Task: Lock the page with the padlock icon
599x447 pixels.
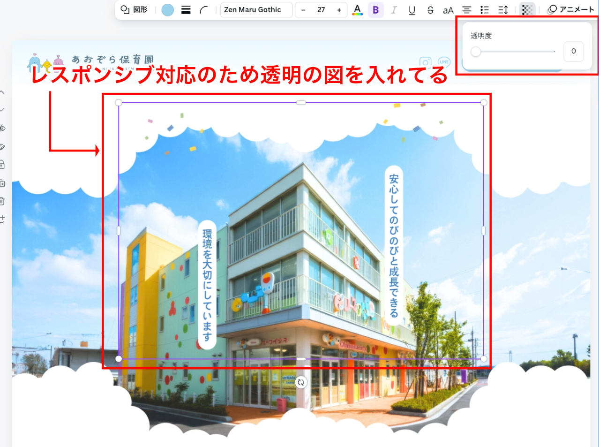Action: click(2, 164)
